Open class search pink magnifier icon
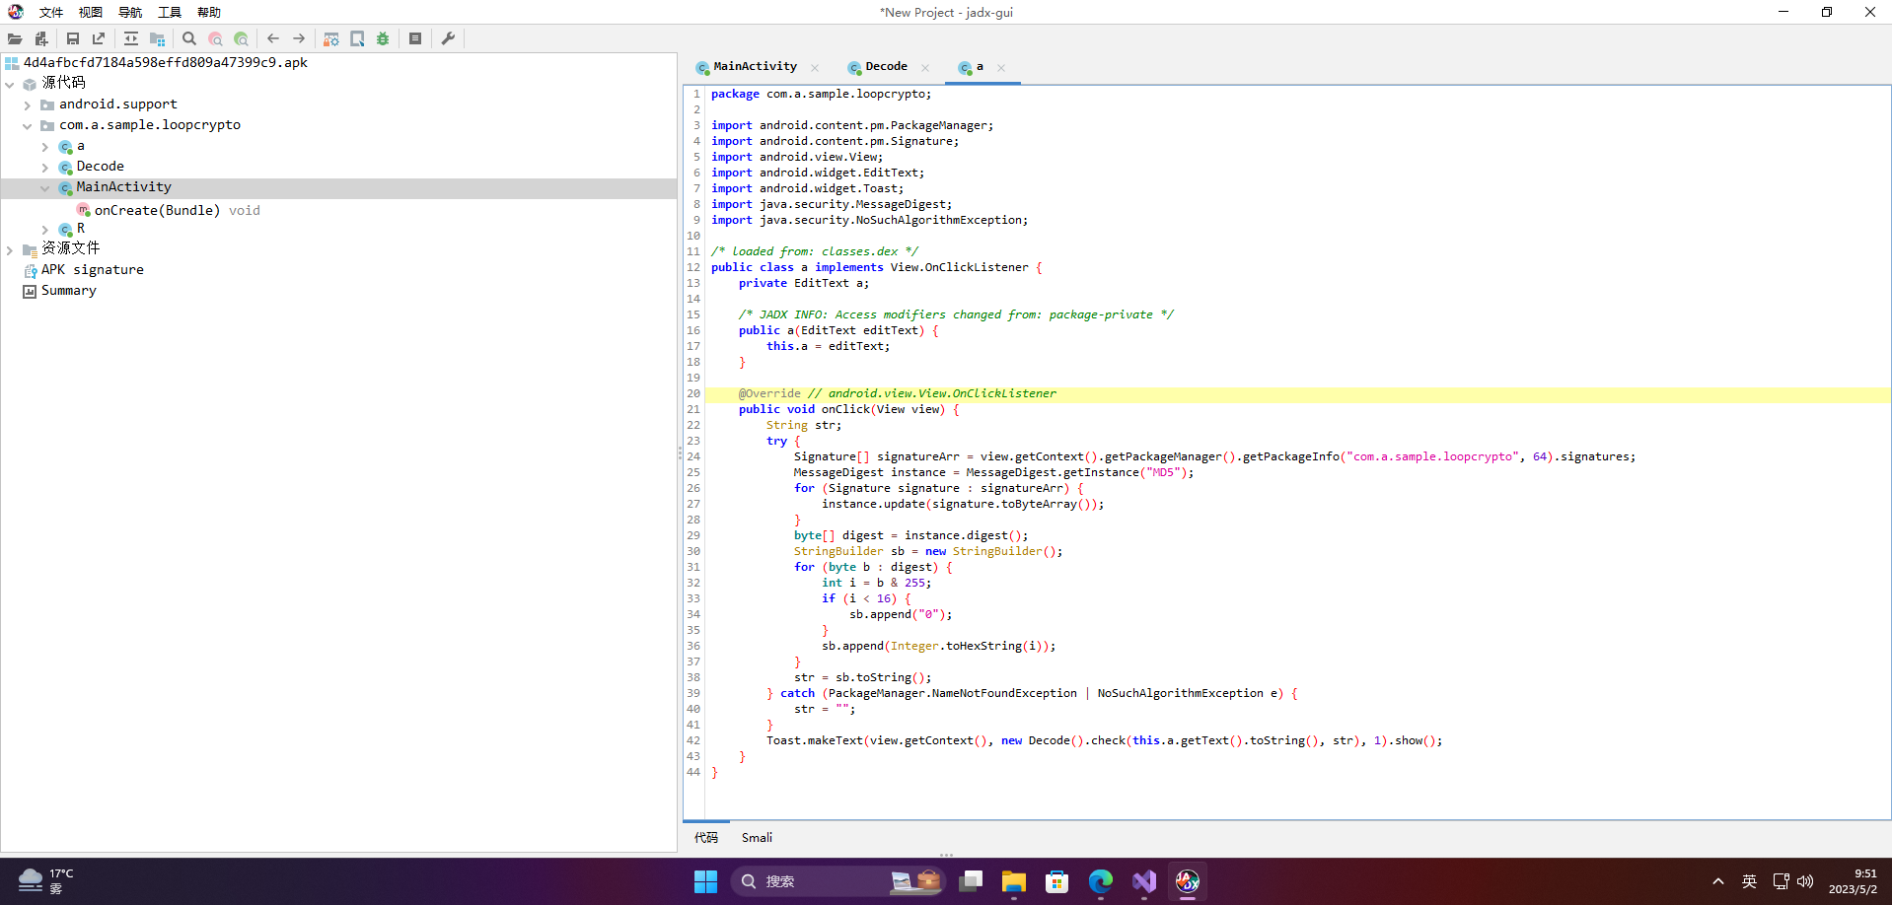The width and height of the screenshot is (1892, 905). pyautogui.click(x=215, y=38)
